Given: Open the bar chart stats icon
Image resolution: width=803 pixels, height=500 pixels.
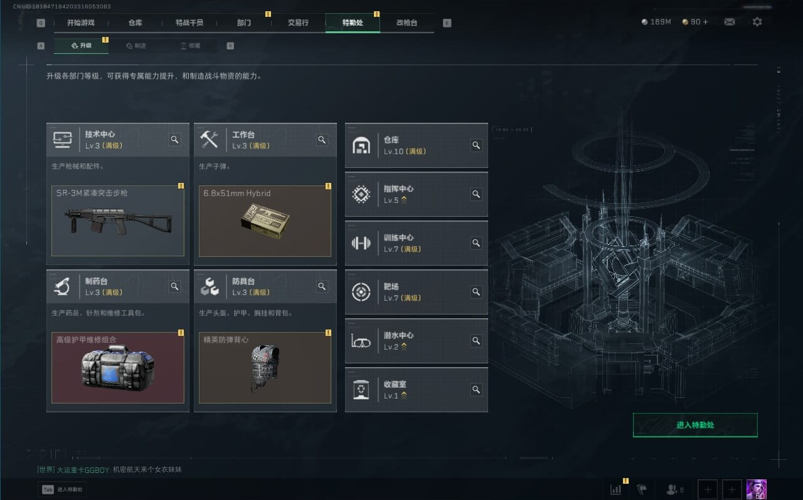Looking at the screenshot, I should tap(616, 489).
